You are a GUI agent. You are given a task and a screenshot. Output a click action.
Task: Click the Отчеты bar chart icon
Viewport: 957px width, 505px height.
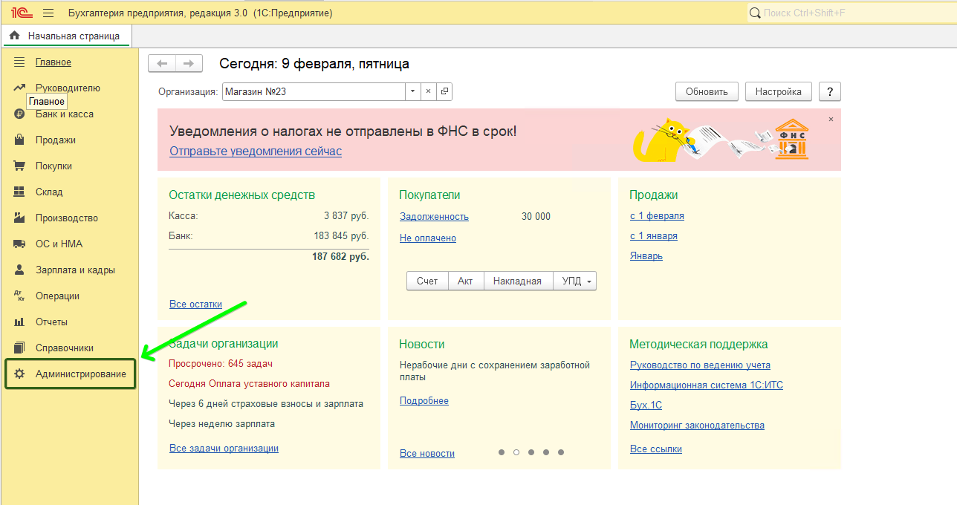(x=20, y=322)
